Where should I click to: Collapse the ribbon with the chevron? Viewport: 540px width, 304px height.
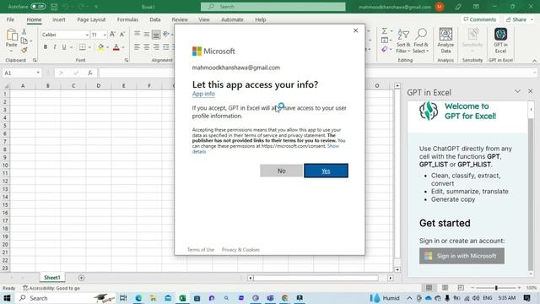pos(534,60)
